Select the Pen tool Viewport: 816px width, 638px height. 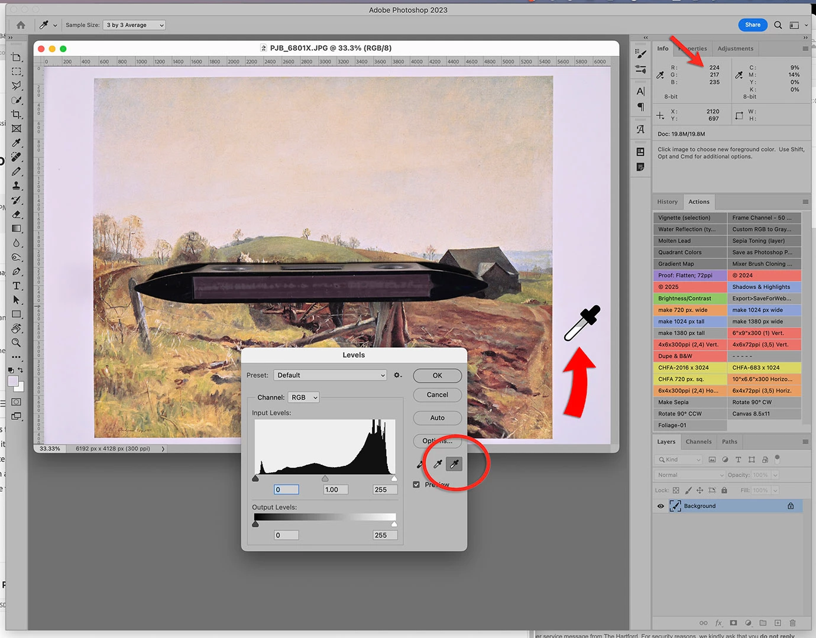(x=17, y=271)
